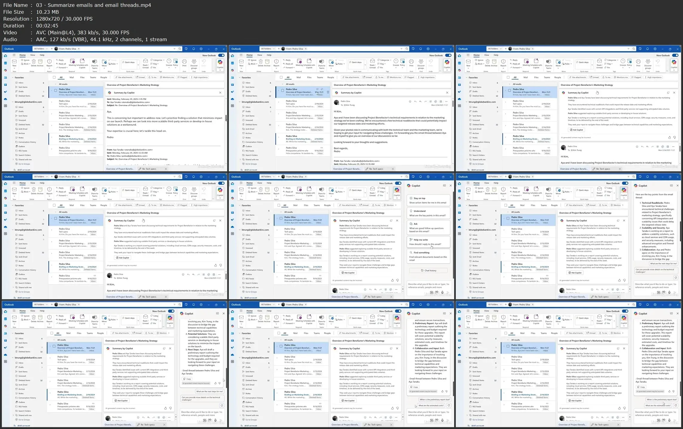In top-right frame, click the Ask Copilot button
This screenshot has width=683, height=429.
pos(576,130)
